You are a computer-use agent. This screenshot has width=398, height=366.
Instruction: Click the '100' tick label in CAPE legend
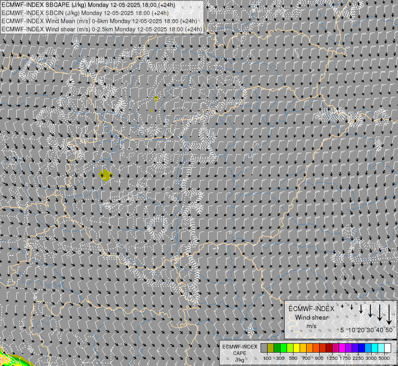(x=267, y=358)
